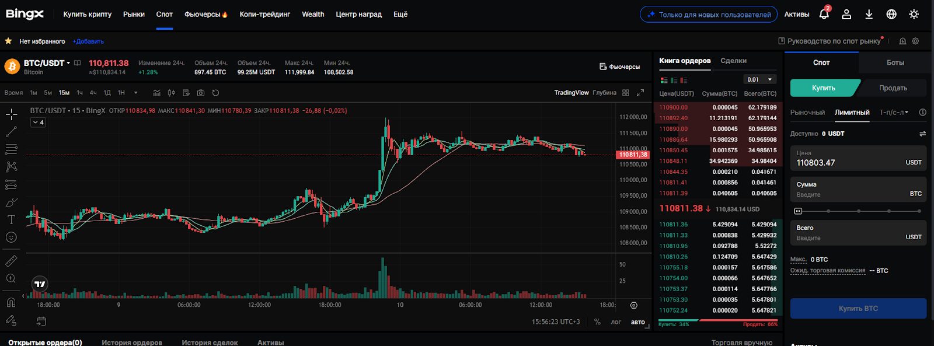Toggle the magnet mode tool
Viewport: 934px width, 346px height.
pos(11,302)
